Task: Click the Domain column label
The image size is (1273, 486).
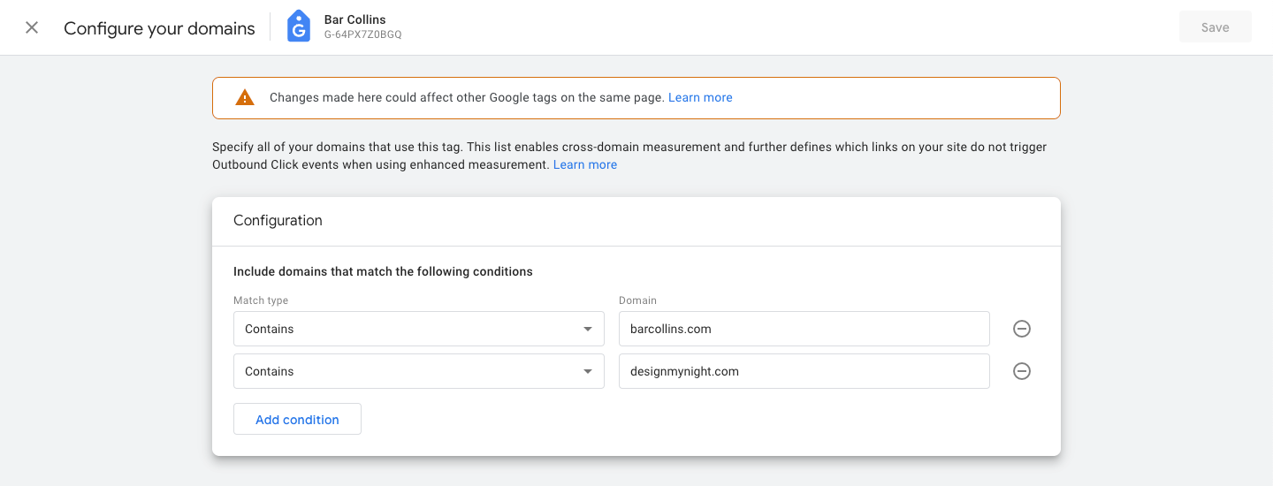Action: pos(637,300)
